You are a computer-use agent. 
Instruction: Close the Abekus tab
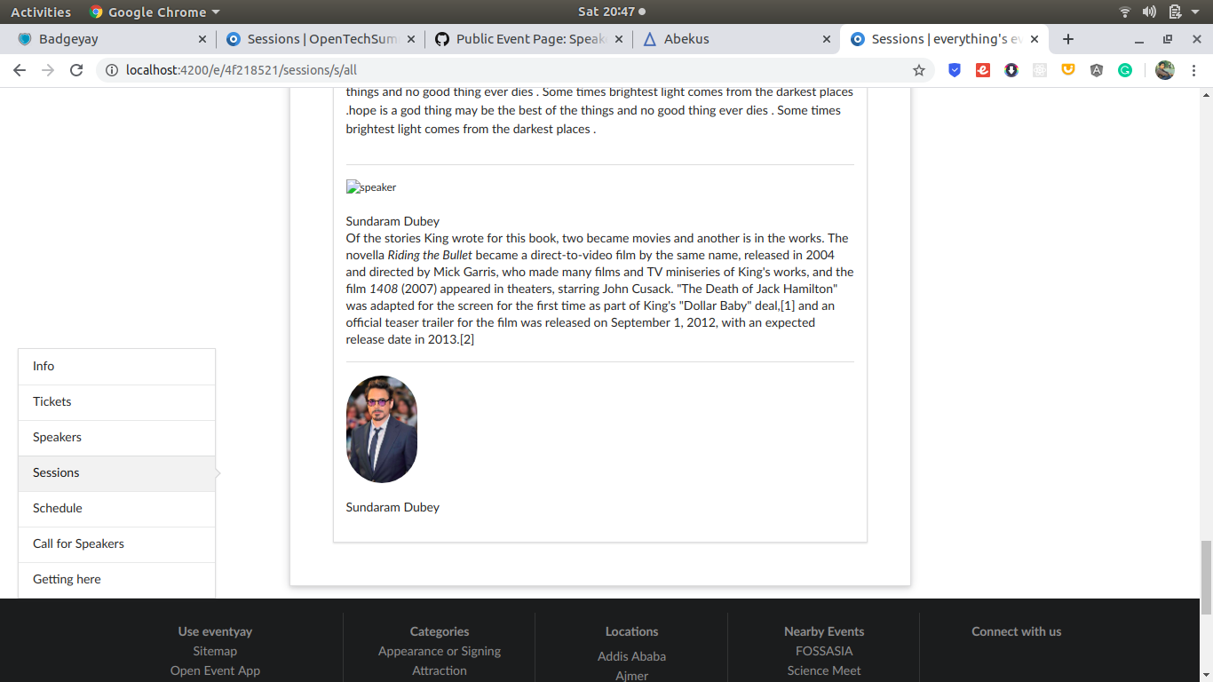827,39
